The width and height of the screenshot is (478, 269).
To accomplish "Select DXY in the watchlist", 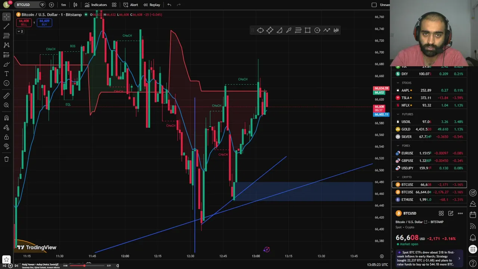I will point(429,74).
